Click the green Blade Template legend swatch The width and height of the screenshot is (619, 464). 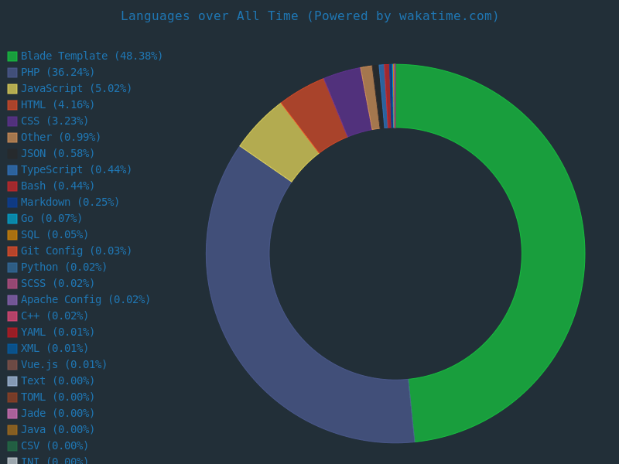pos(12,56)
